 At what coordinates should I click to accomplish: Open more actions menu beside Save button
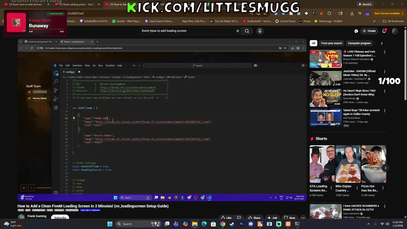[303, 218]
